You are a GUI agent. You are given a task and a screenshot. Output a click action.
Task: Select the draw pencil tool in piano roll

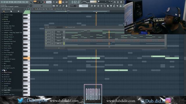36,9
